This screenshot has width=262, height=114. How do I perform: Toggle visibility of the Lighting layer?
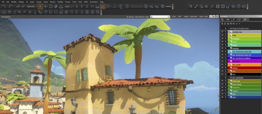point(222,68)
